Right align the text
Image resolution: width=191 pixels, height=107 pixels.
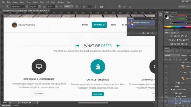point(84,7)
